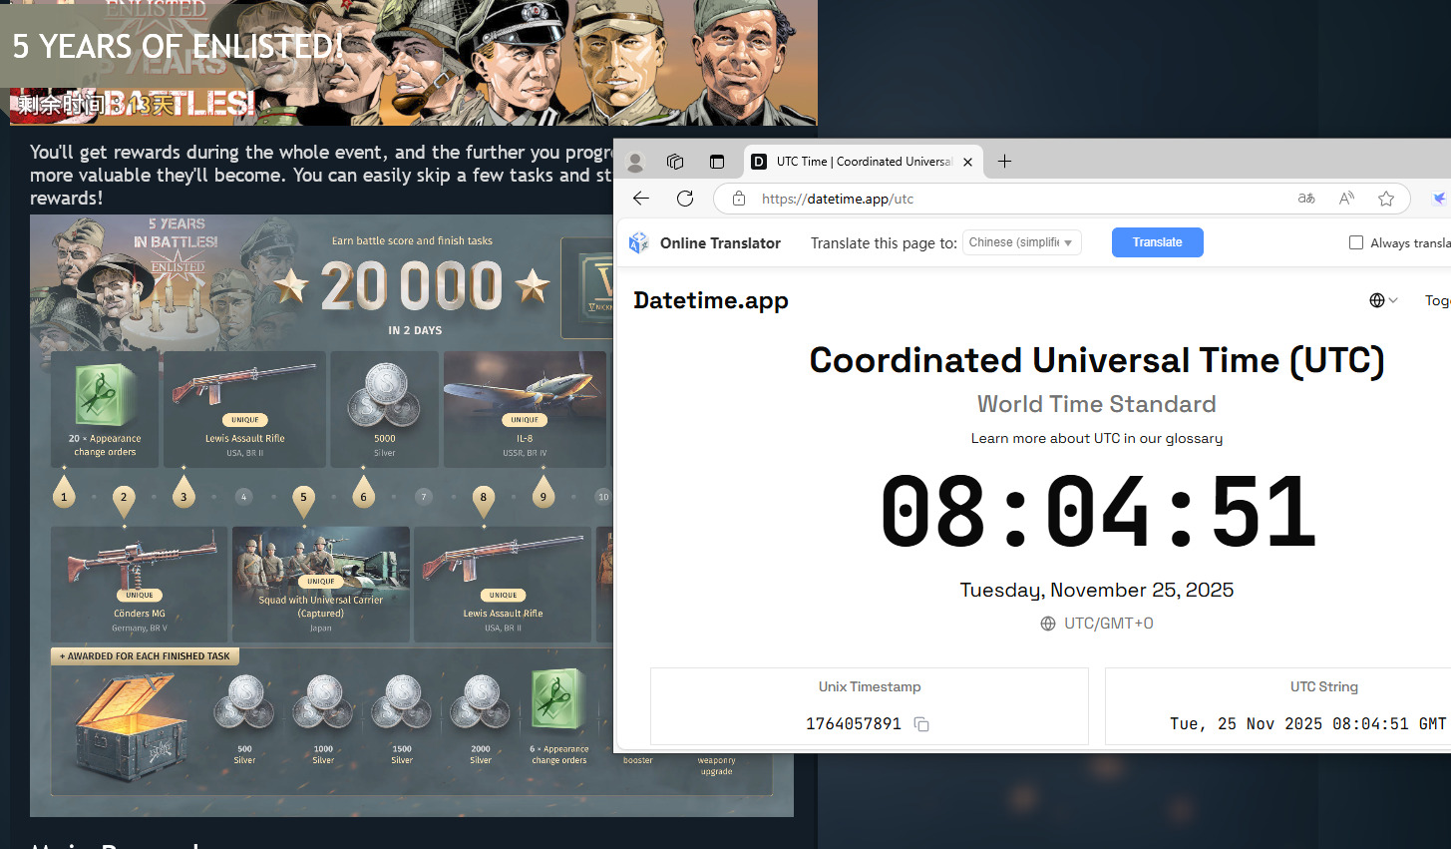Screen dimensions: 1451x849
Task: Click the translate icon in address bar
Action: pos(1306,199)
